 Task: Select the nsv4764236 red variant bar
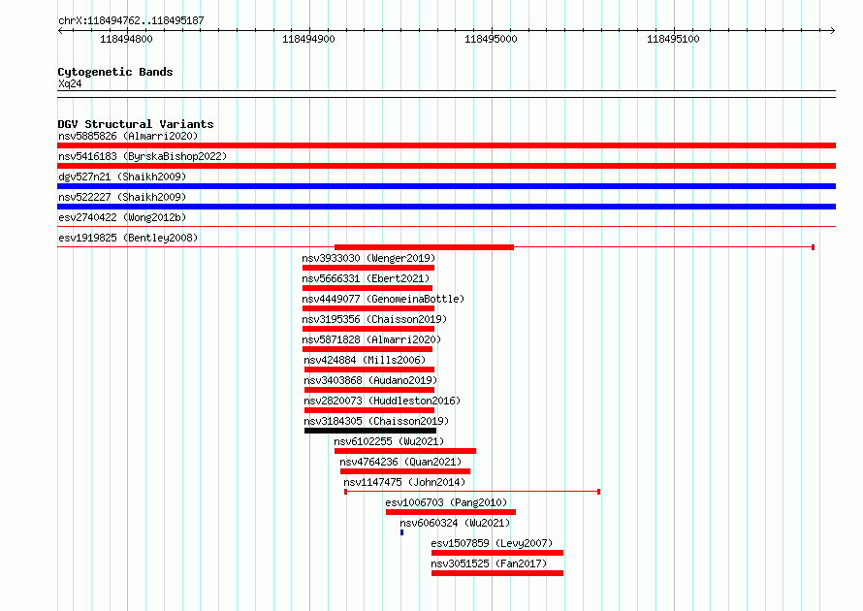(x=405, y=471)
